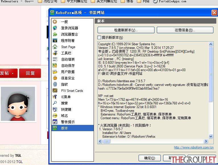Open the 英文网赚论坛 bookmark folder
Viewport: 218px width, 165px height.
point(104,1)
